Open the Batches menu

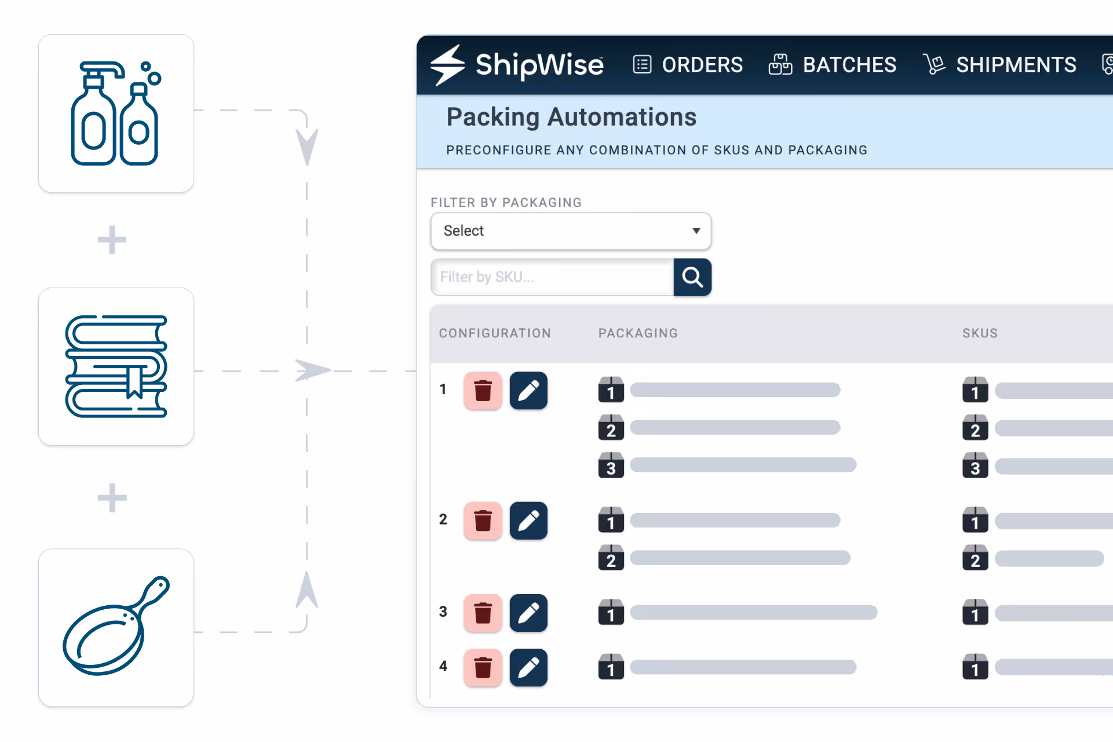tap(833, 64)
